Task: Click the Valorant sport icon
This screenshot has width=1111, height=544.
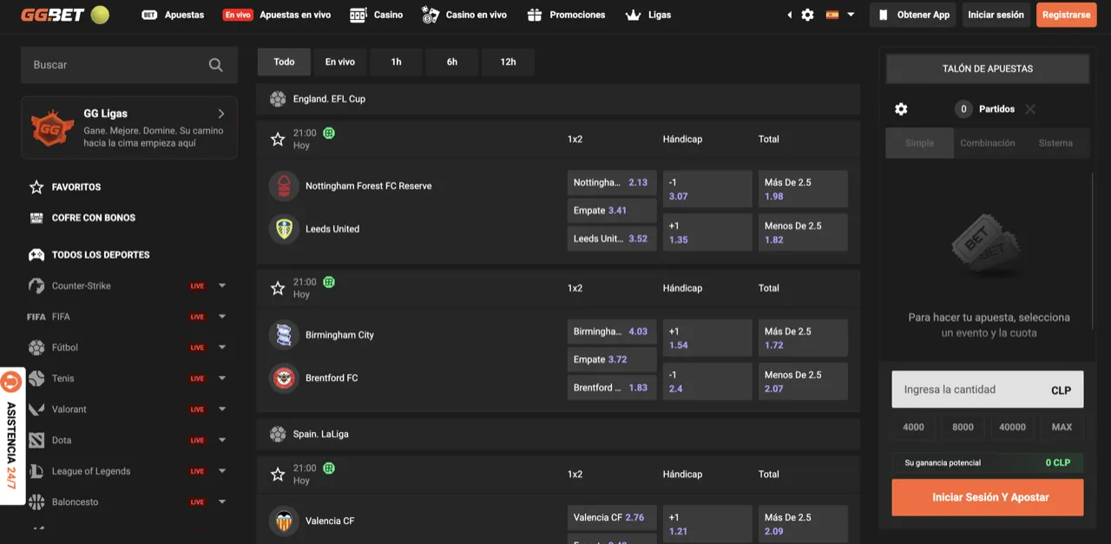Action: [x=36, y=410]
